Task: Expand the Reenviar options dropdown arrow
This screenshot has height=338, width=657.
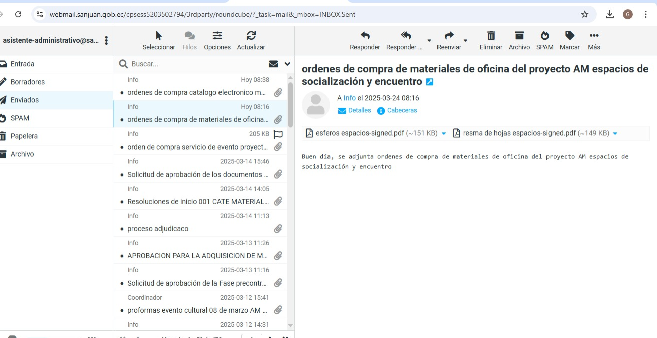Action: click(x=465, y=40)
